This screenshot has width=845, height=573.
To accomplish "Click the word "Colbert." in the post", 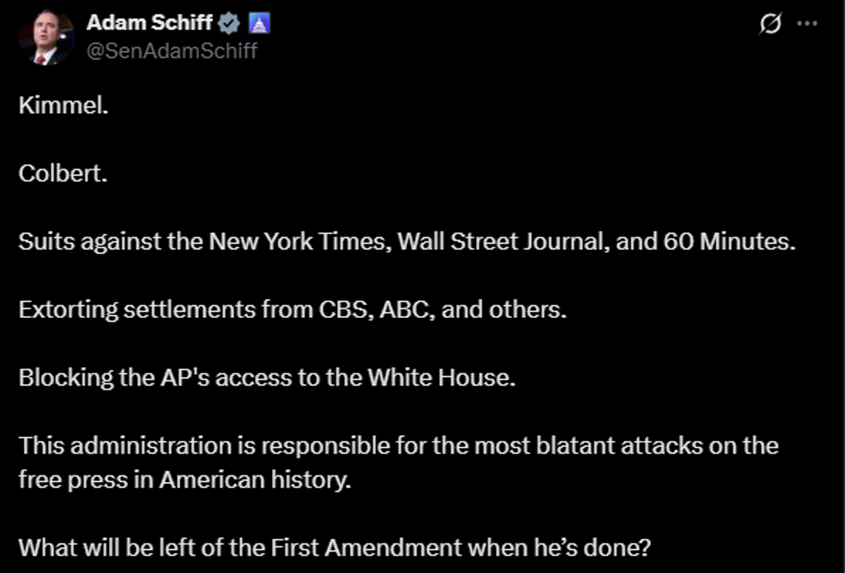I will click(63, 173).
